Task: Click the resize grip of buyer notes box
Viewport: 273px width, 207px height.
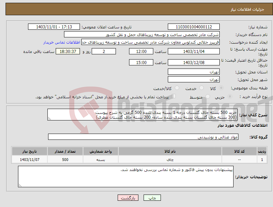Action: click(20, 185)
